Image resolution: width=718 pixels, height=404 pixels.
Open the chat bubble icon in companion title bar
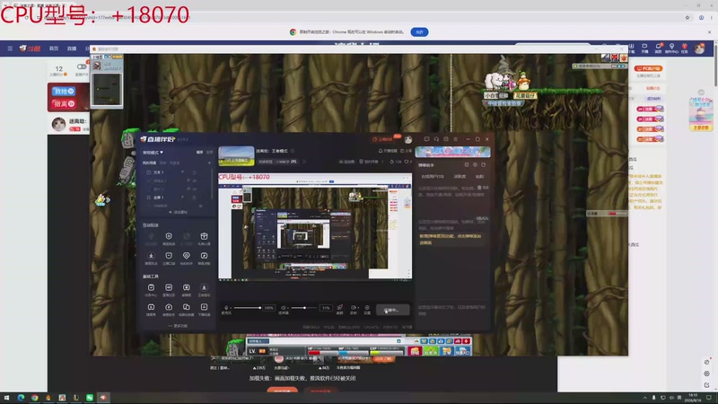426,139
